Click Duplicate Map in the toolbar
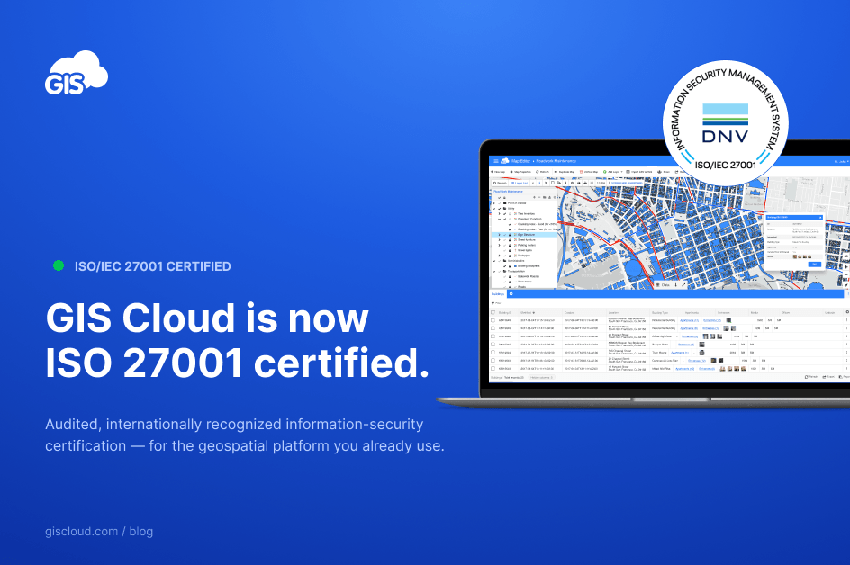The image size is (850, 565). [565, 172]
